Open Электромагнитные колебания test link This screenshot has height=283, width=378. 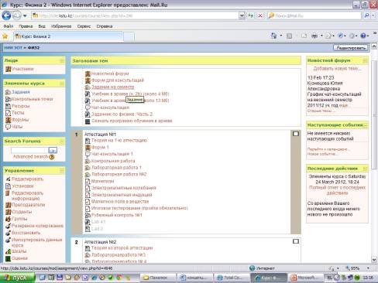click(x=124, y=188)
